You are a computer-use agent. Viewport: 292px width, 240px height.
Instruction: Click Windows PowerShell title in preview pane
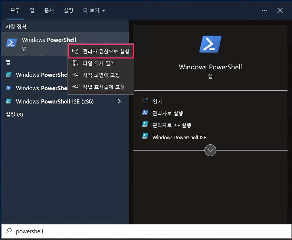(210, 67)
